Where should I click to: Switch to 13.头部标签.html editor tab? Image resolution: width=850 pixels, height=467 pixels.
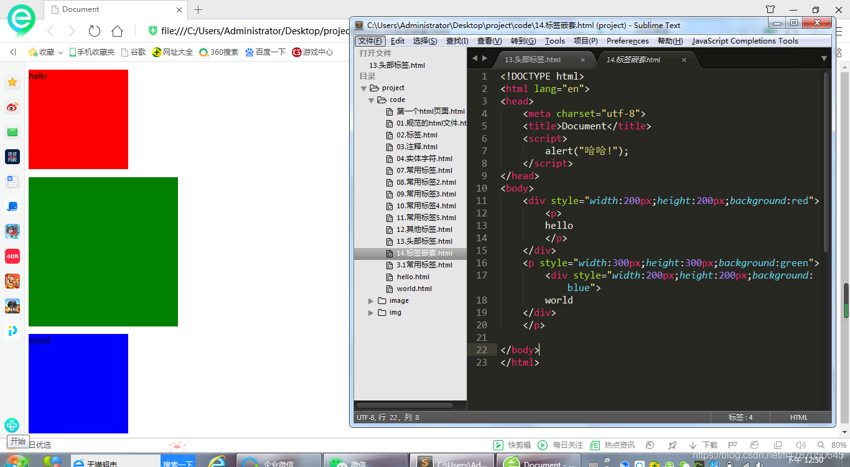pyautogui.click(x=533, y=60)
